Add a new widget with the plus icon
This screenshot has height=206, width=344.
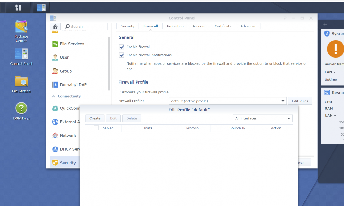[x=325, y=24]
